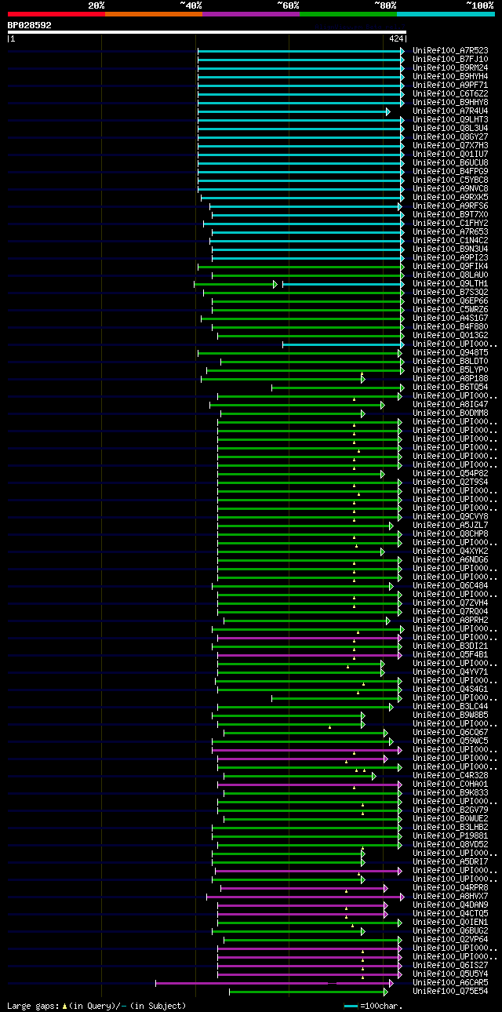Select label UniRef100_A9RXK5
Image resolution: width=502 pixels, height=1012 pixels.
[450, 197]
